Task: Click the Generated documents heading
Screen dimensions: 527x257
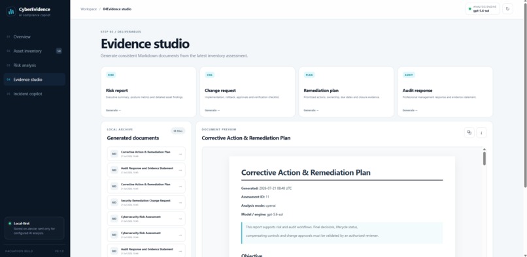Action: [x=133, y=138]
